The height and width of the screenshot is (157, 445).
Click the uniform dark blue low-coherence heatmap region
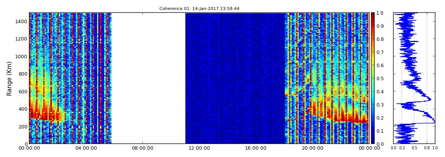[x=235, y=78]
